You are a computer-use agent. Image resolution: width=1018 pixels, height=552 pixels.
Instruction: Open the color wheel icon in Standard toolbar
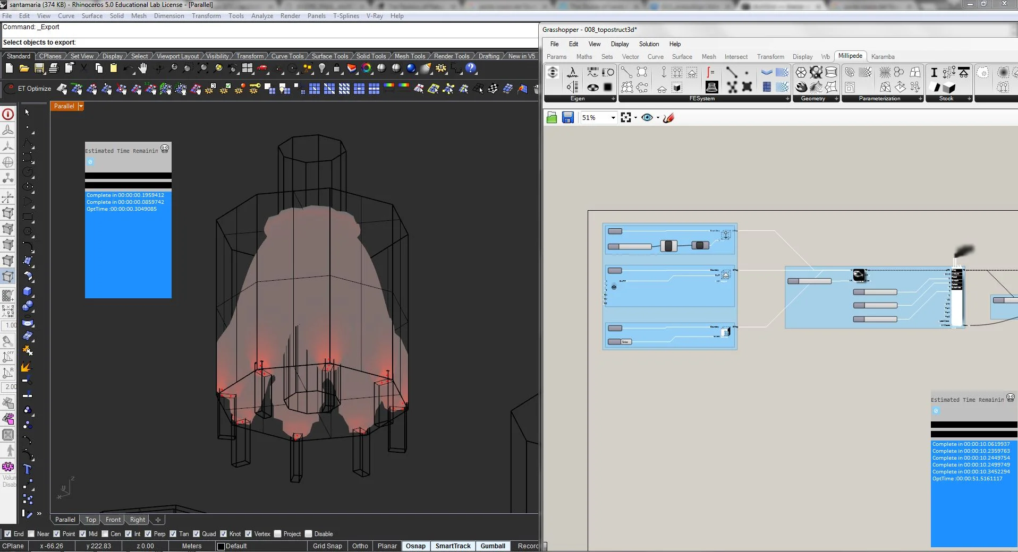click(367, 68)
